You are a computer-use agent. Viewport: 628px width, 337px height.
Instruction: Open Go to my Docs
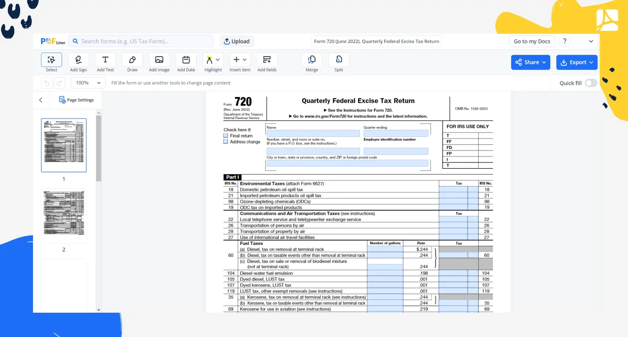click(x=532, y=41)
